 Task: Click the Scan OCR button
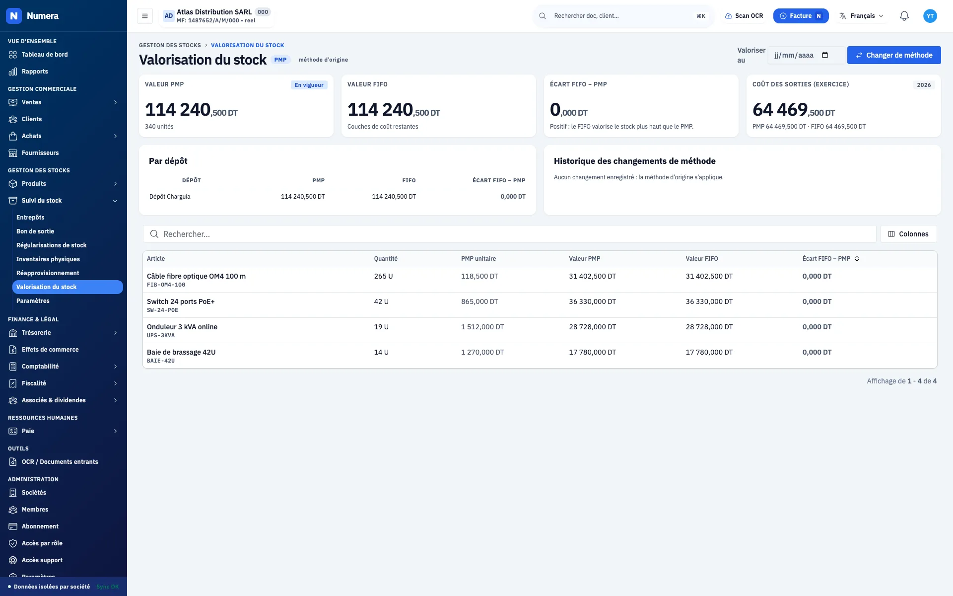(x=744, y=16)
